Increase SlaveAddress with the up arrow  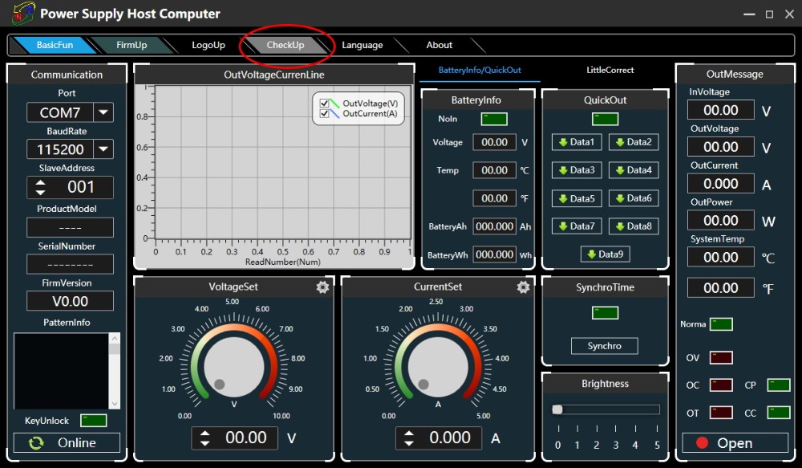tap(40, 183)
